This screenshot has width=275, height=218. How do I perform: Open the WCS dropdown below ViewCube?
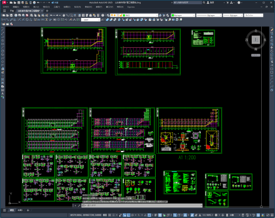coord(256,55)
